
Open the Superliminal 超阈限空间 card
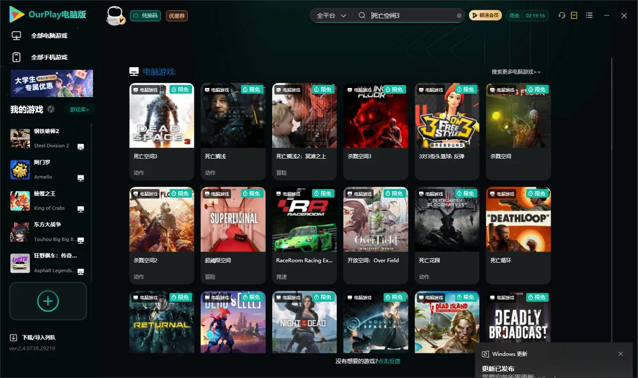(x=233, y=236)
